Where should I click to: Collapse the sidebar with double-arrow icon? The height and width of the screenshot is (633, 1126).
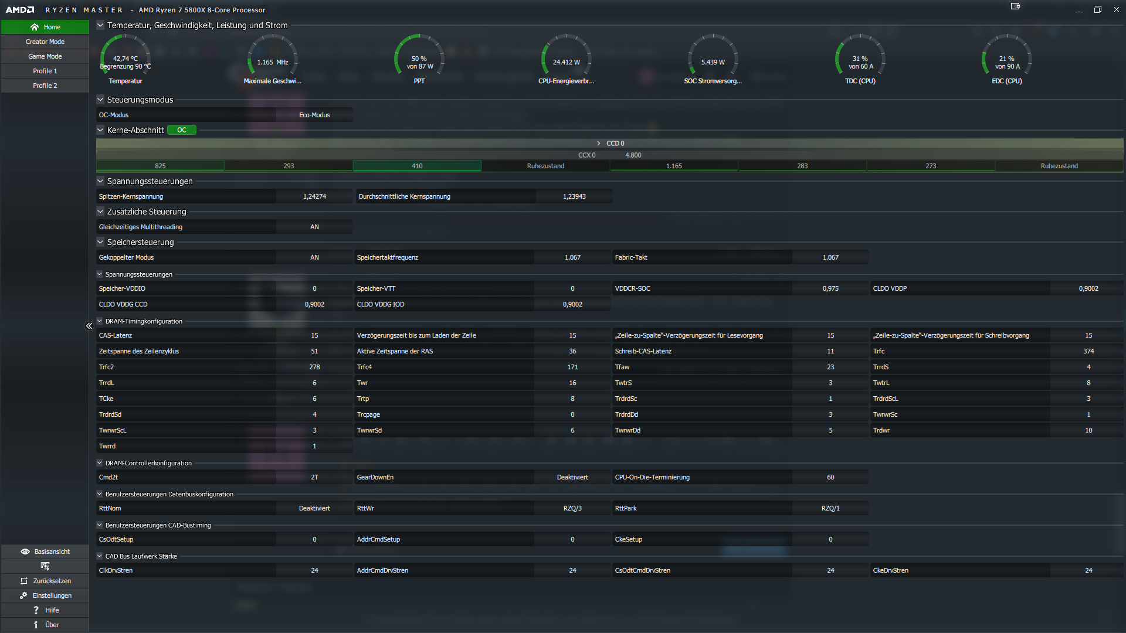pyautogui.click(x=89, y=326)
